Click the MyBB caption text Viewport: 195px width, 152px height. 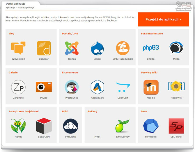[176, 59]
